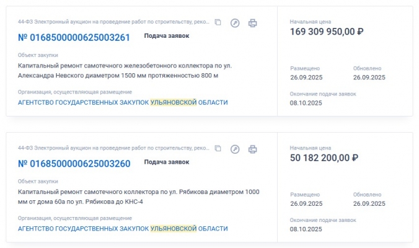
Task: Open agency link in the first card
Action: pyautogui.click(x=123, y=102)
